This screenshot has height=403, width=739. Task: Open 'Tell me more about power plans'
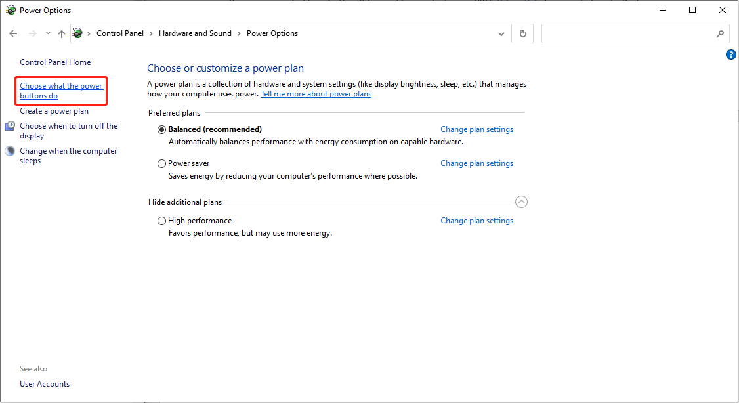point(316,93)
